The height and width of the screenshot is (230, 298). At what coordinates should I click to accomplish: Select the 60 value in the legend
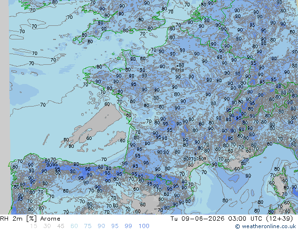tap(74, 226)
